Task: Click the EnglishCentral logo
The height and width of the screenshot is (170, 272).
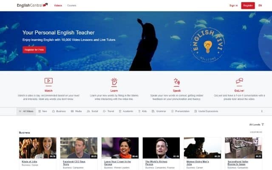Action: pyautogui.click(x=32, y=5)
